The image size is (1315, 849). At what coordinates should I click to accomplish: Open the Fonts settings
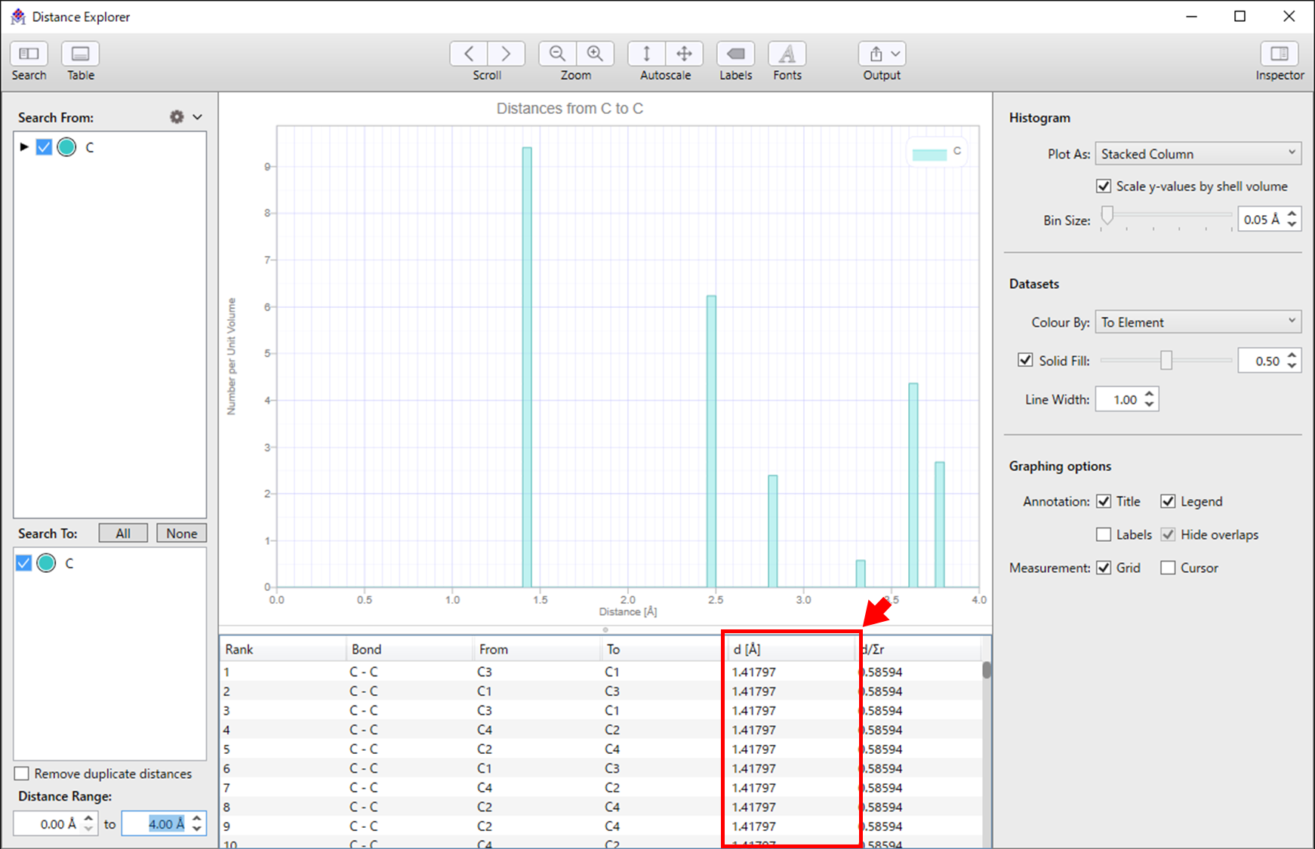787,54
